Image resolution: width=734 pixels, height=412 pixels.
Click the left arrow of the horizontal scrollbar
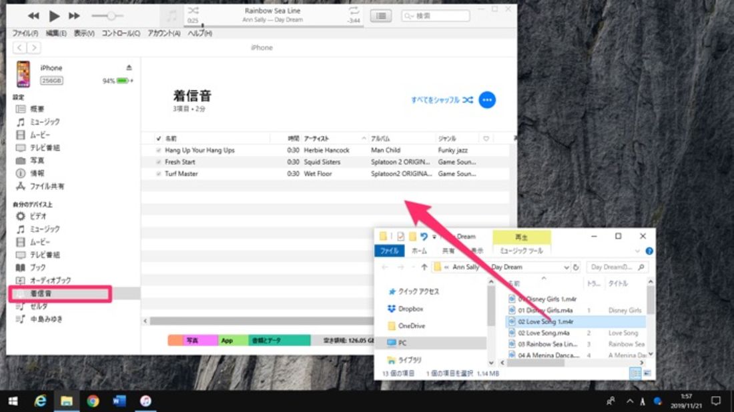coord(145,321)
